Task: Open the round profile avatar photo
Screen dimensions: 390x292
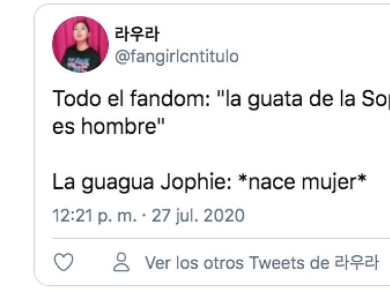Action: [x=80, y=44]
